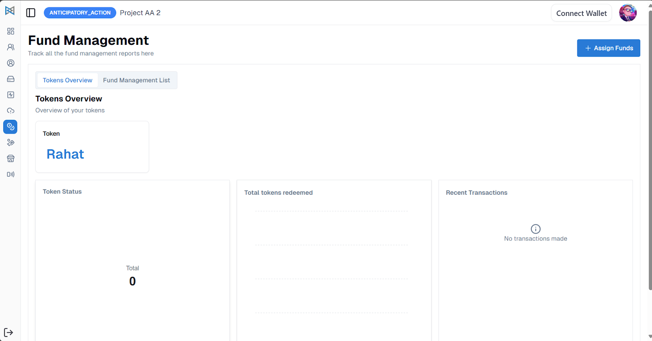This screenshot has height=341, width=652.
Task: Click the logout icon at sidebar bottom
Action: click(9, 332)
